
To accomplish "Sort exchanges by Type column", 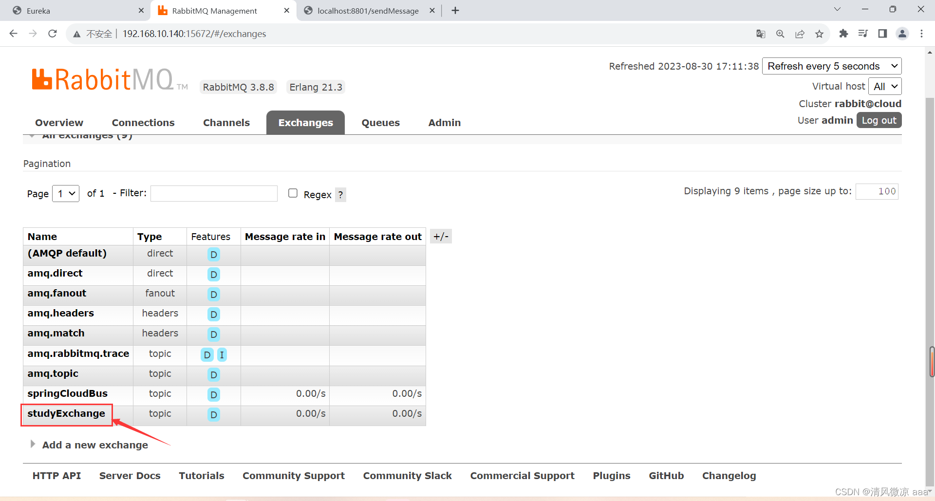I will (150, 237).
